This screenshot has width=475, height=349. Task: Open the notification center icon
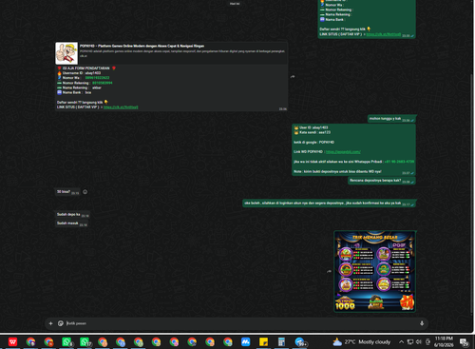pyautogui.click(x=465, y=342)
